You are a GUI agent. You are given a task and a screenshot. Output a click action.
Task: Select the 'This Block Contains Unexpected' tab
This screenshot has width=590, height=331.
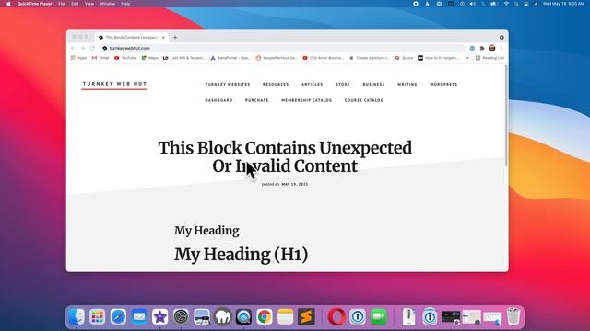pyautogui.click(x=130, y=37)
